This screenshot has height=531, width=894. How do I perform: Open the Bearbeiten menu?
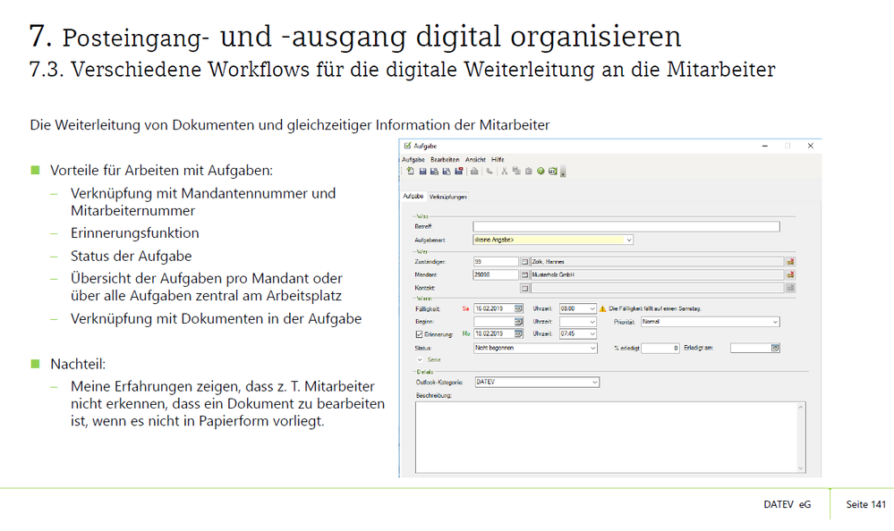(x=445, y=159)
